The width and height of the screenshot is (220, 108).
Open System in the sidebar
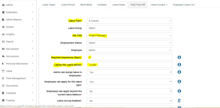tap(10, 27)
